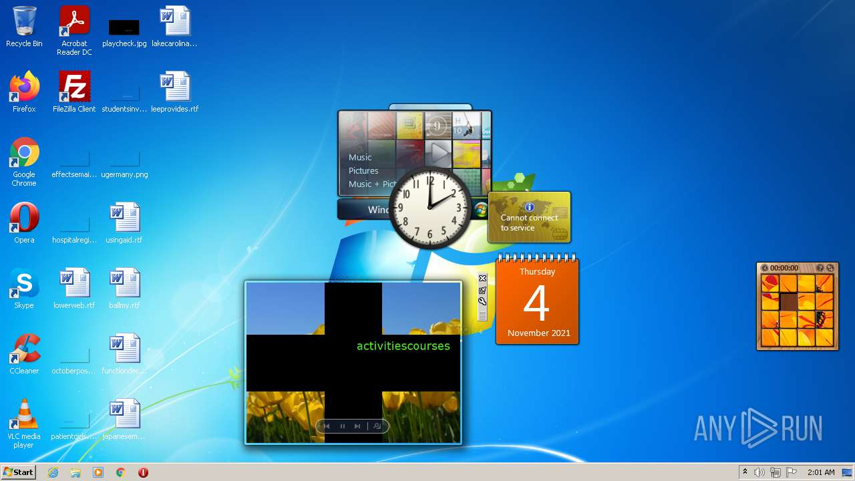Click the analog clock gadget
The height and width of the screenshot is (481, 855).
pyautogui.click(x=430, y=208)
